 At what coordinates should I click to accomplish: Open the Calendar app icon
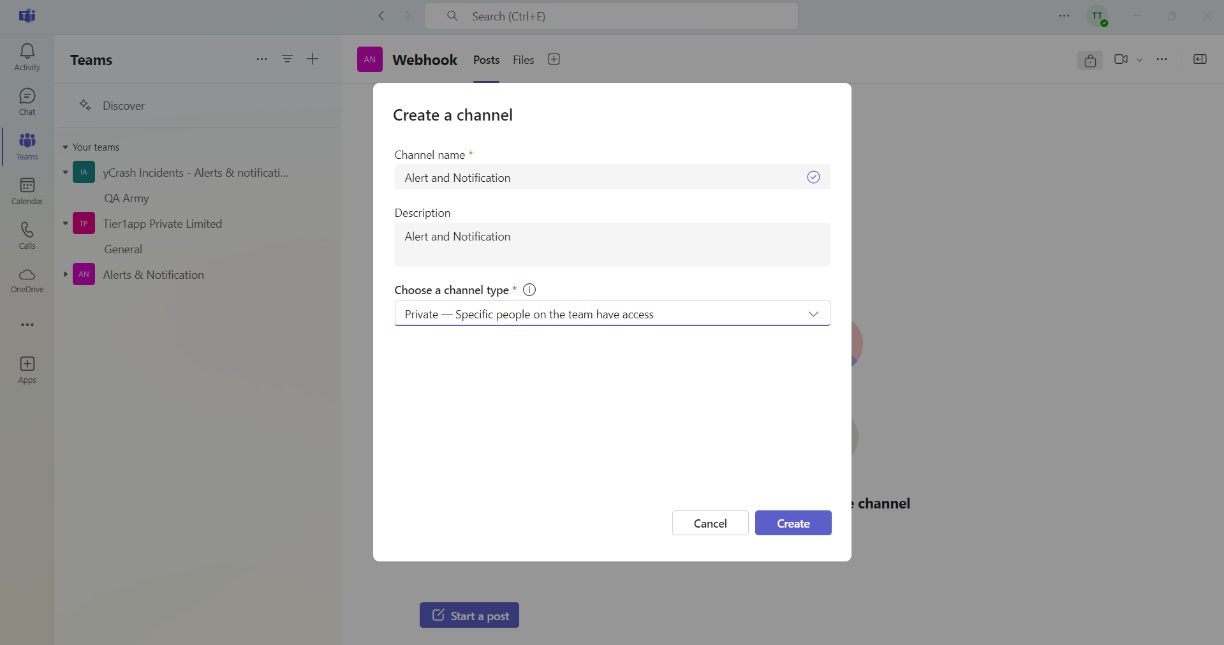pos(27,191)
